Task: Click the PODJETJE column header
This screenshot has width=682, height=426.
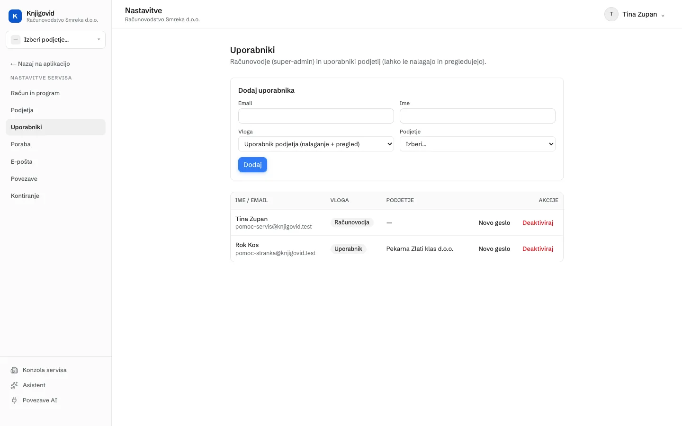Action: click(400, 200)
